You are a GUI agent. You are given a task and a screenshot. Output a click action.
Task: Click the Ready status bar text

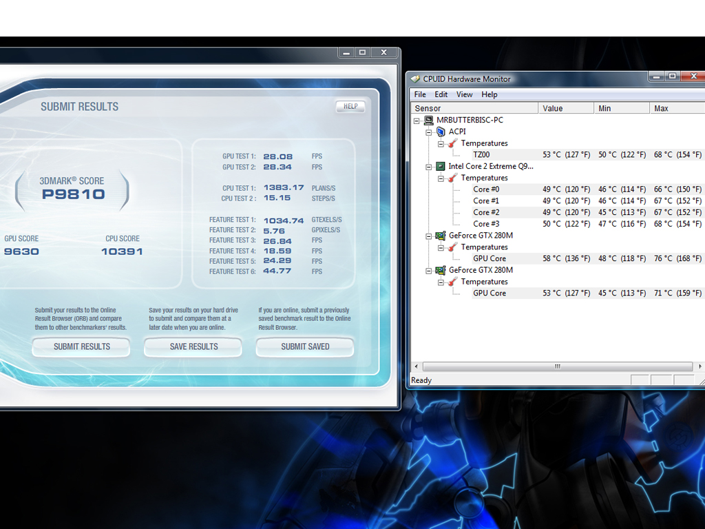tap(421, 380)
